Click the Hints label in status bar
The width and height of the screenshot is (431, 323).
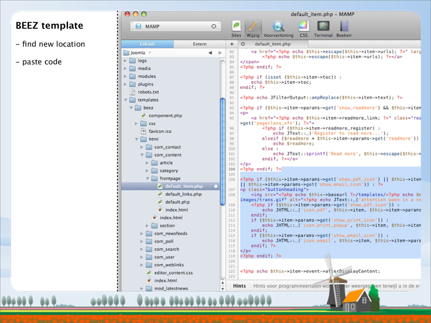tap(239, 286)
